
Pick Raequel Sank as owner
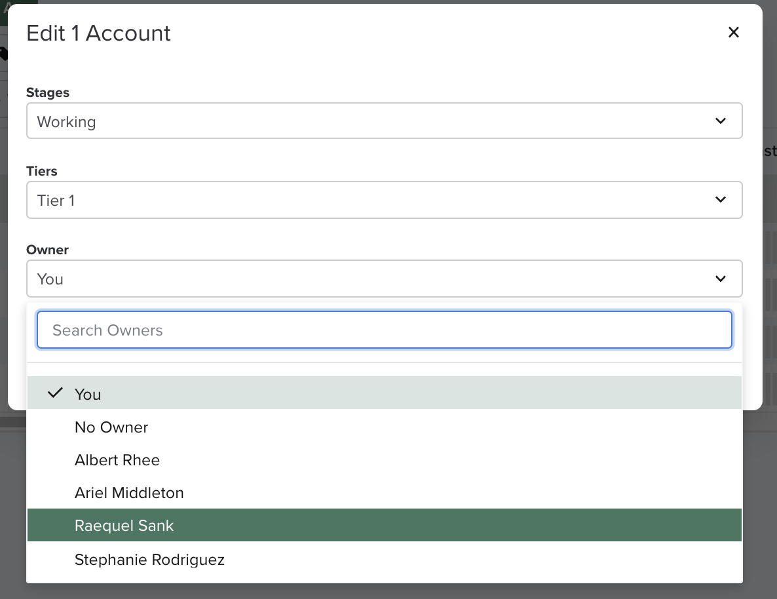point(384,525)
